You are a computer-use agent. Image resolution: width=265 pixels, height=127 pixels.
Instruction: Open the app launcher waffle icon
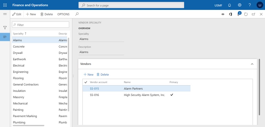[5, 5]
